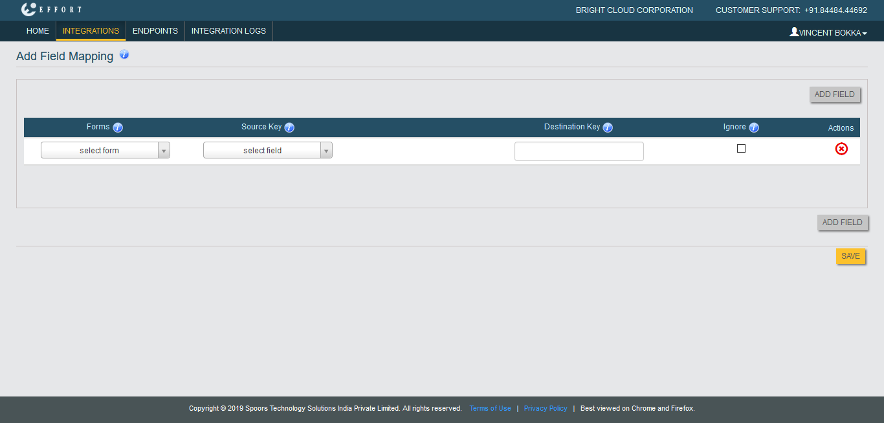This screenshot has width=884, height=423.
Task: Open the Terms of Use link
Action: tap(490, 409)
